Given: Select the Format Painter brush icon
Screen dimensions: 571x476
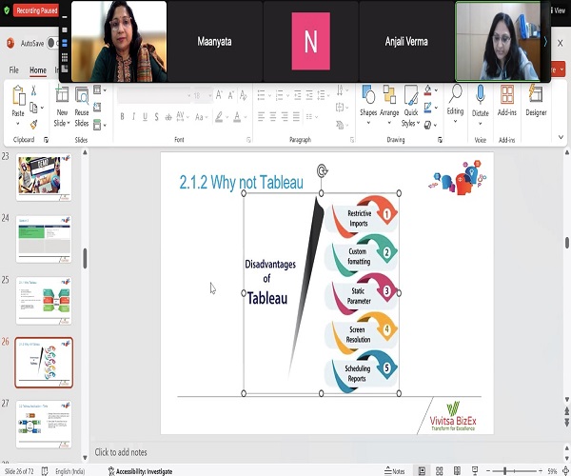Looking at the screenshot, I should 33,124.
